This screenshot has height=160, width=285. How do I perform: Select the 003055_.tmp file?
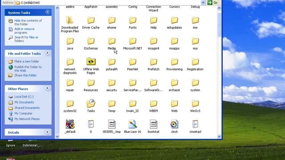[x=112, y=127]
